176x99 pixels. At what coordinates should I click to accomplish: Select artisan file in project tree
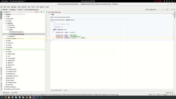point(9,67)
